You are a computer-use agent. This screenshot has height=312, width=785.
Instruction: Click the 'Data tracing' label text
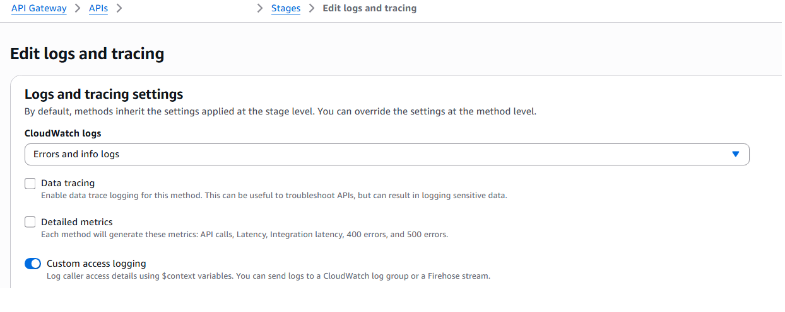pyautogui.click(x=68, y=183)
